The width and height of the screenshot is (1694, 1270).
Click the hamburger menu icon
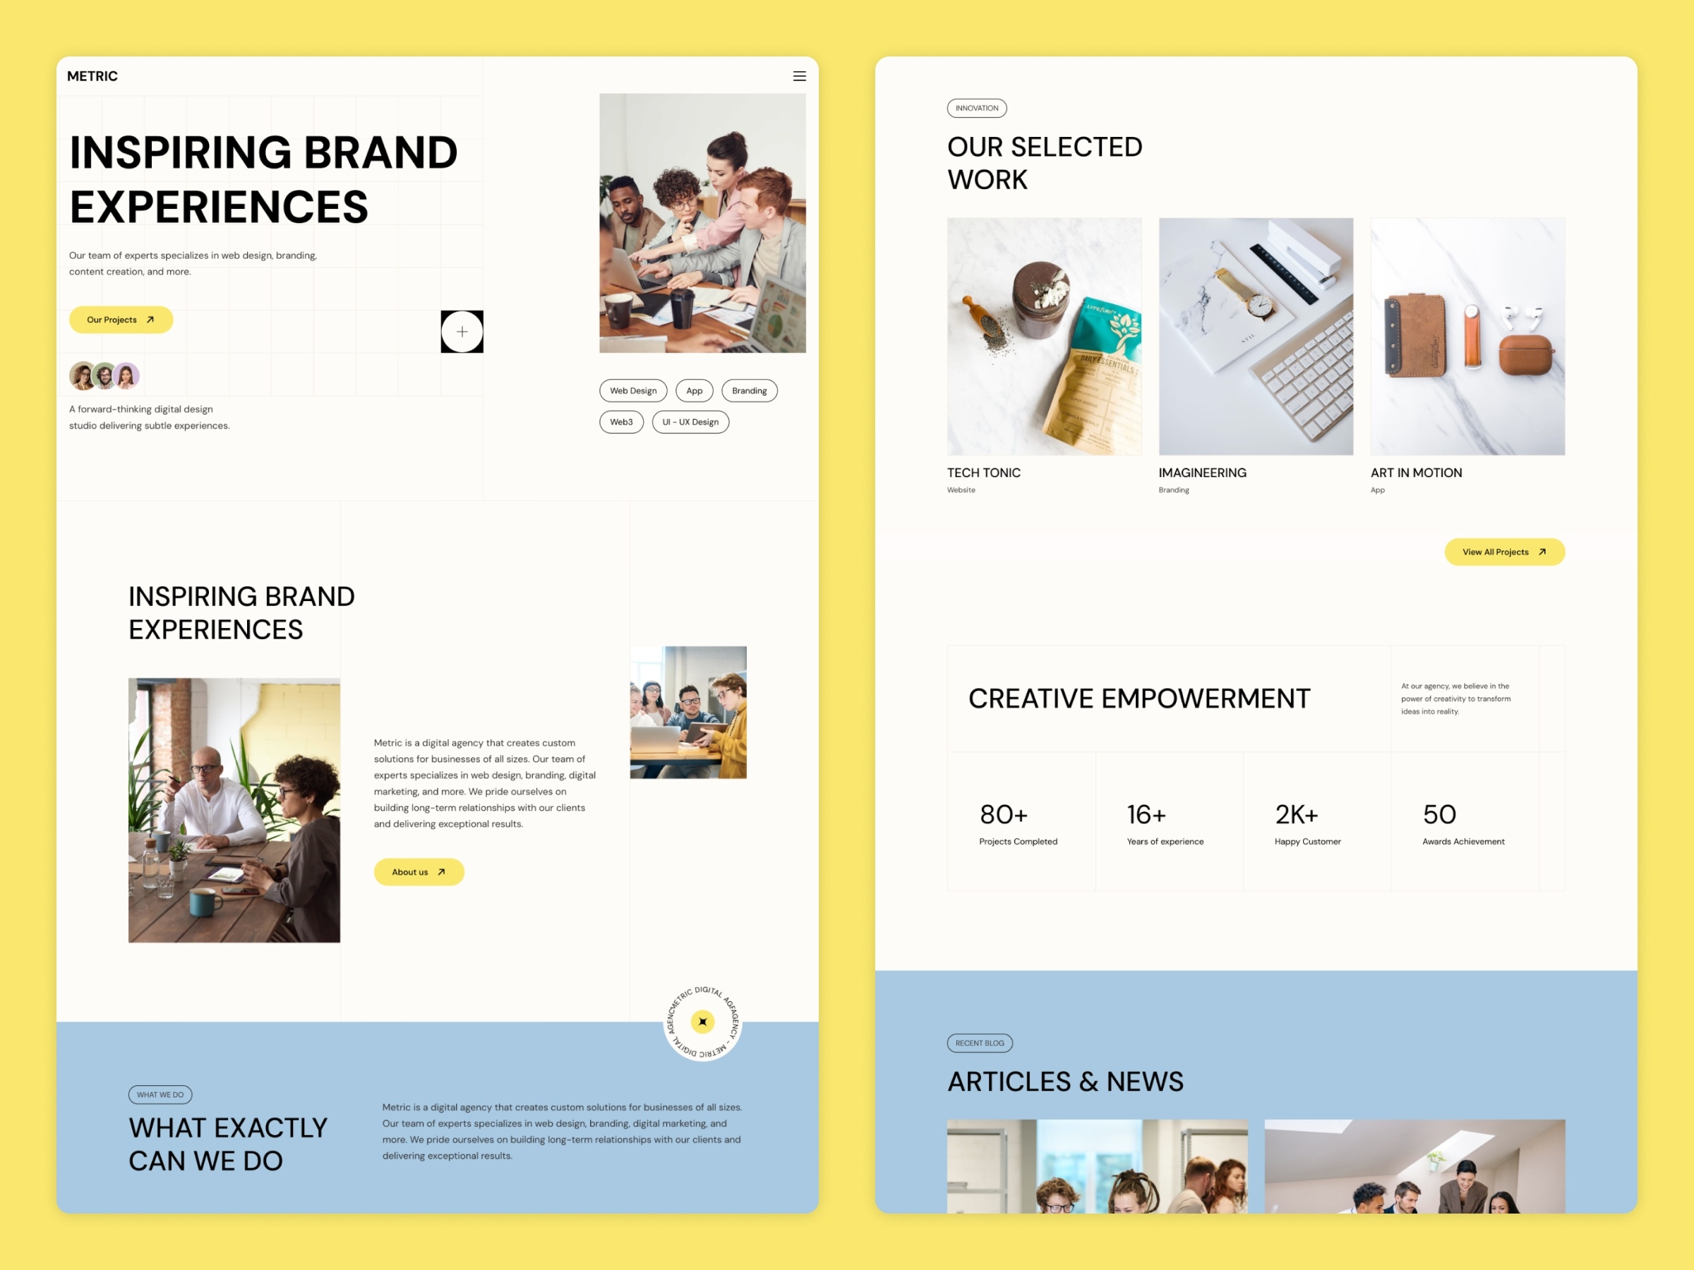coord(799,75)
